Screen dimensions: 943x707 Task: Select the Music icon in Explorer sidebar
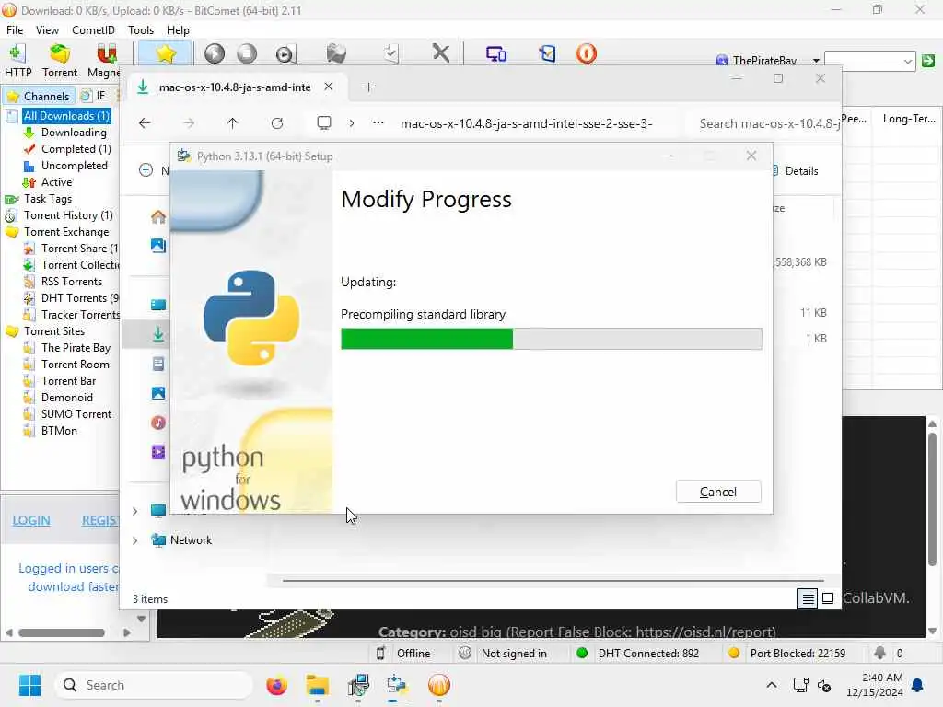(x=158, y=423)
